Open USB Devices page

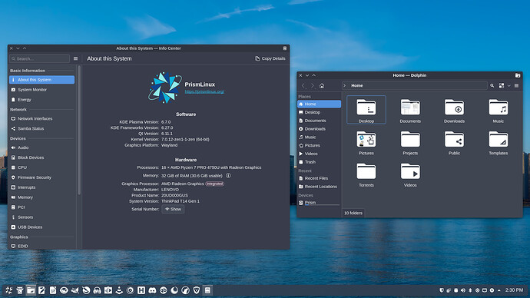[x=42, y=227]
